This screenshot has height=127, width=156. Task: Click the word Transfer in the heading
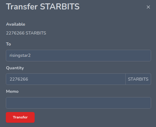[22, 7]
